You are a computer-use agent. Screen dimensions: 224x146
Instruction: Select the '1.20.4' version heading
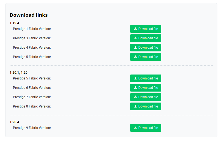(14, 122)
